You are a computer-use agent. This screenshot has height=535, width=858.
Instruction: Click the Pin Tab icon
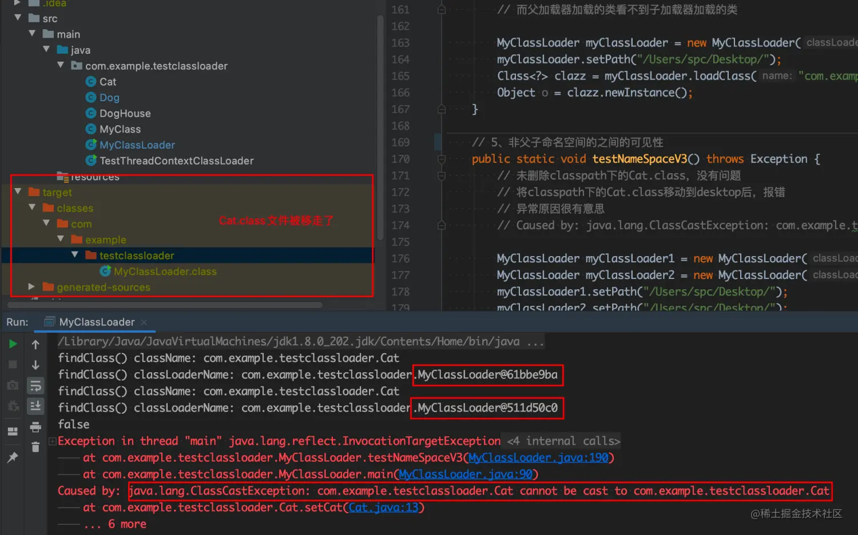13,457
